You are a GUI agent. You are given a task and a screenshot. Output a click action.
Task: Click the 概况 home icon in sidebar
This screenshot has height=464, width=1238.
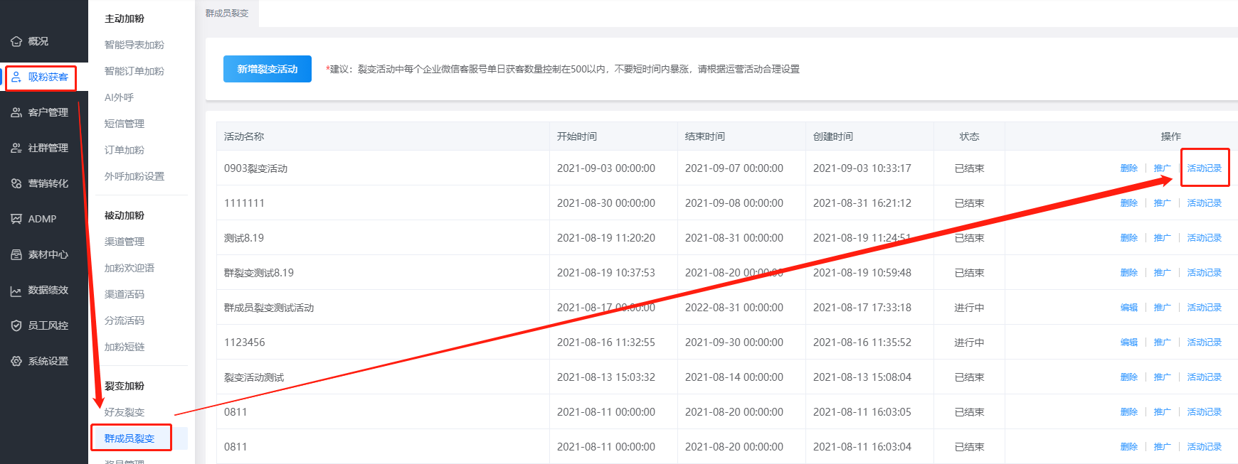coord(16,41)
